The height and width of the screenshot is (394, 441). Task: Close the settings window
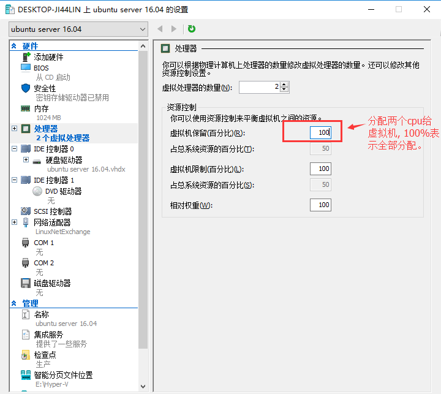click(x=427, y=9)
